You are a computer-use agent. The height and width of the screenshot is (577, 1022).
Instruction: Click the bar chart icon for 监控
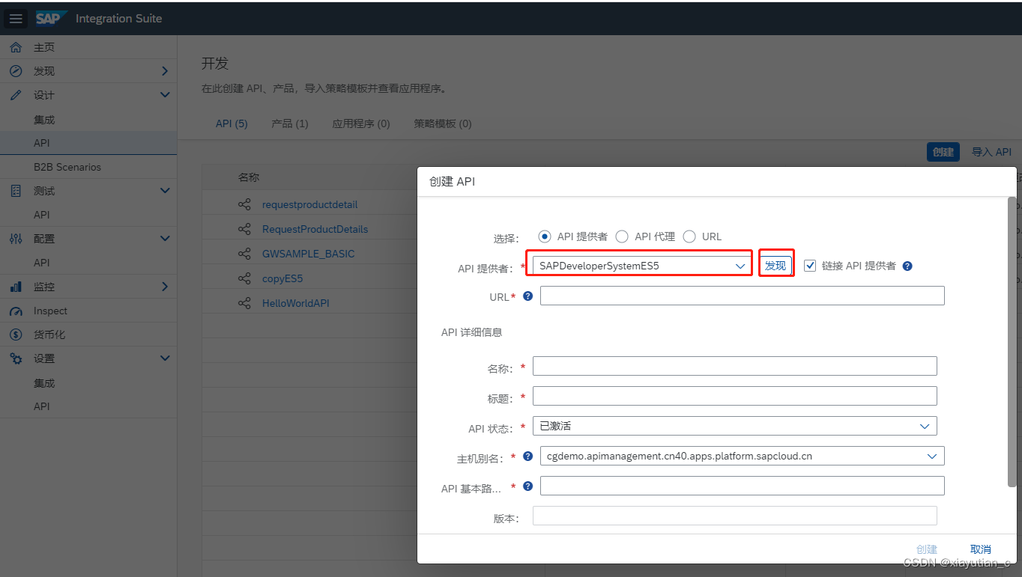tap(16, 287)
